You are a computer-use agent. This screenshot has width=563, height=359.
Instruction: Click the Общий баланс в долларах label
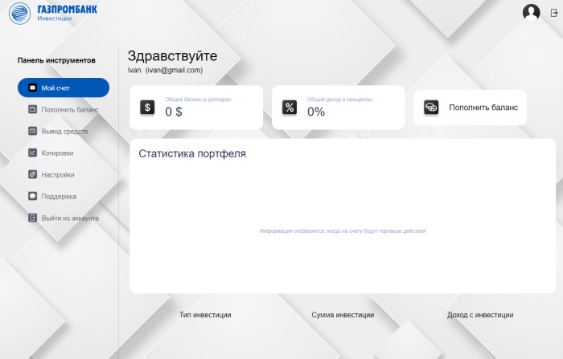tap(198, 100)
